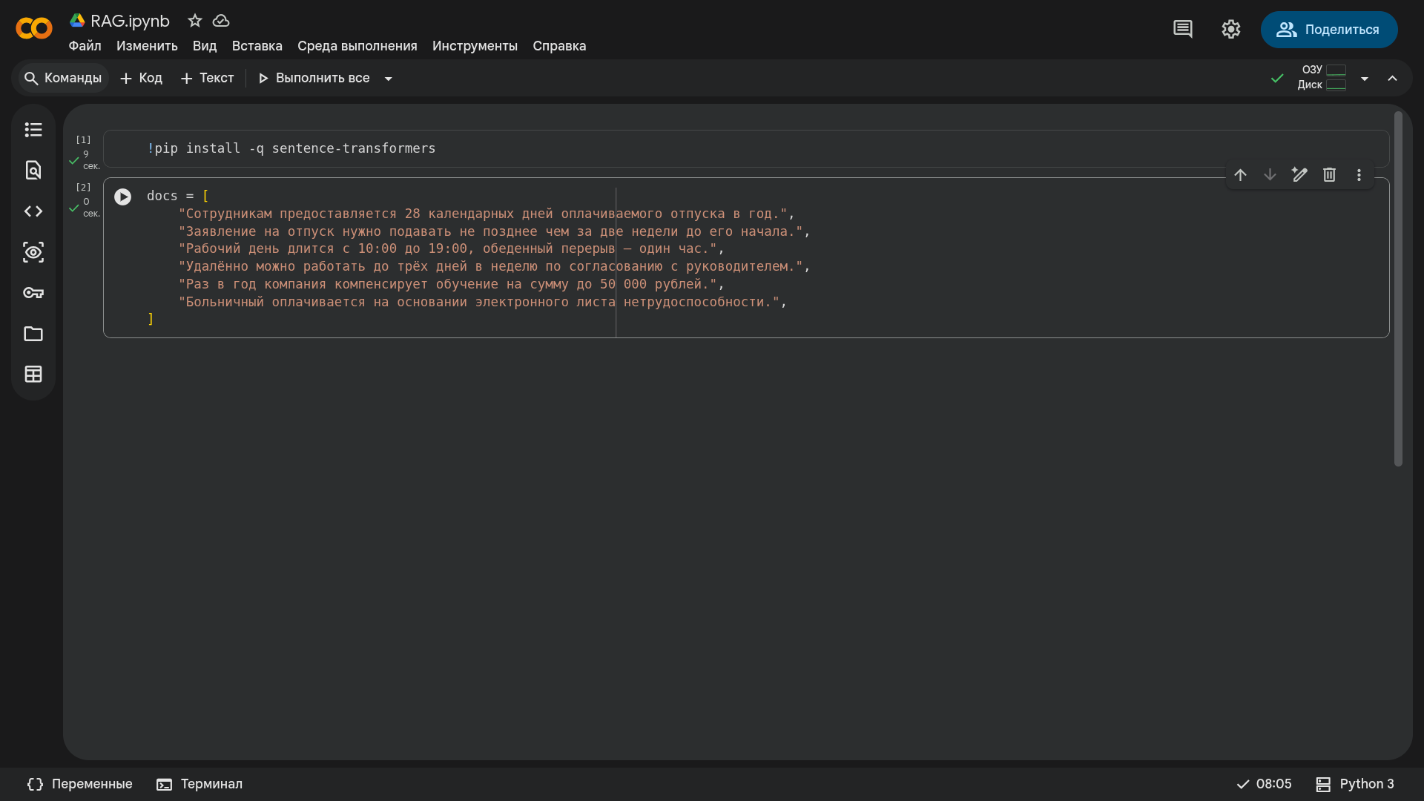
Task: Star the RAG.ipynb notebook
Action: (x=195, y=21)
